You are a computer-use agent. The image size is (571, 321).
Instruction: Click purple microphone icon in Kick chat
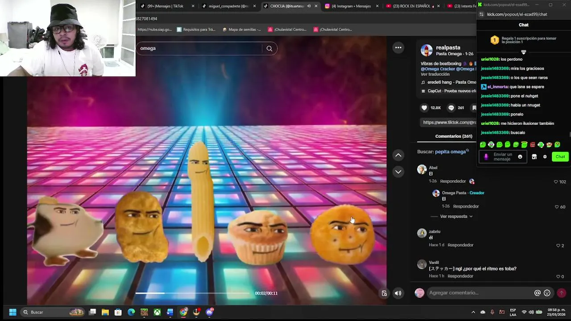click(486, 157)
